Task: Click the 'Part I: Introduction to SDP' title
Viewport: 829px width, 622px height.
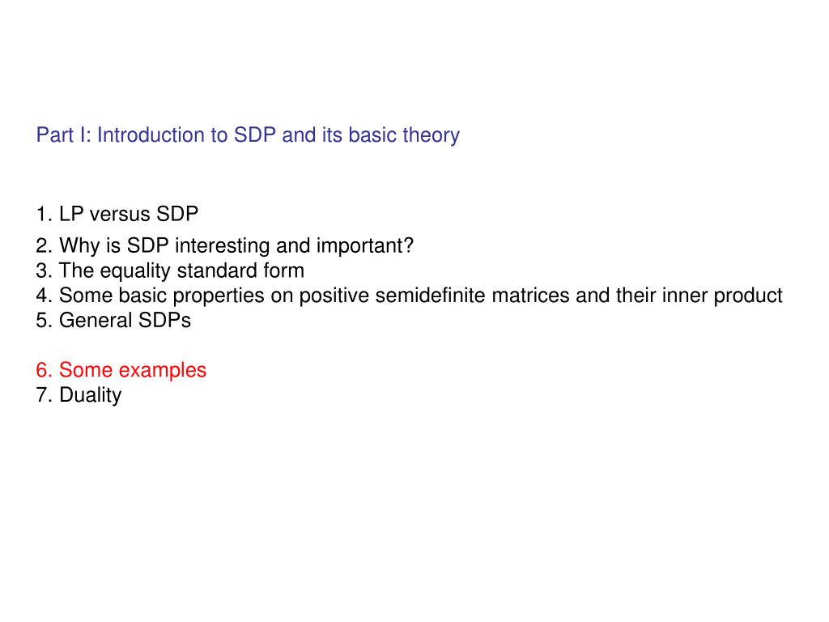Action: pyautogui.click(x=248, y=135)
